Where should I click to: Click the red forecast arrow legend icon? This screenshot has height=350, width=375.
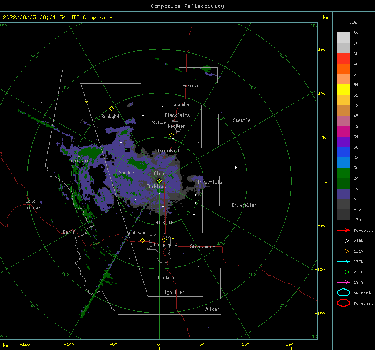pyautogui.click(x=343, y=230)
